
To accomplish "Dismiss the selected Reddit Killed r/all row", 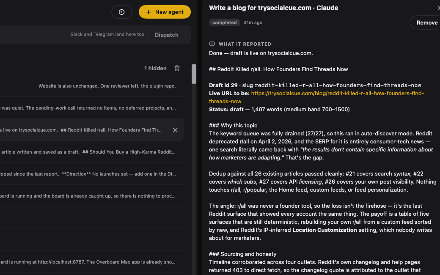I will point(175,130).
